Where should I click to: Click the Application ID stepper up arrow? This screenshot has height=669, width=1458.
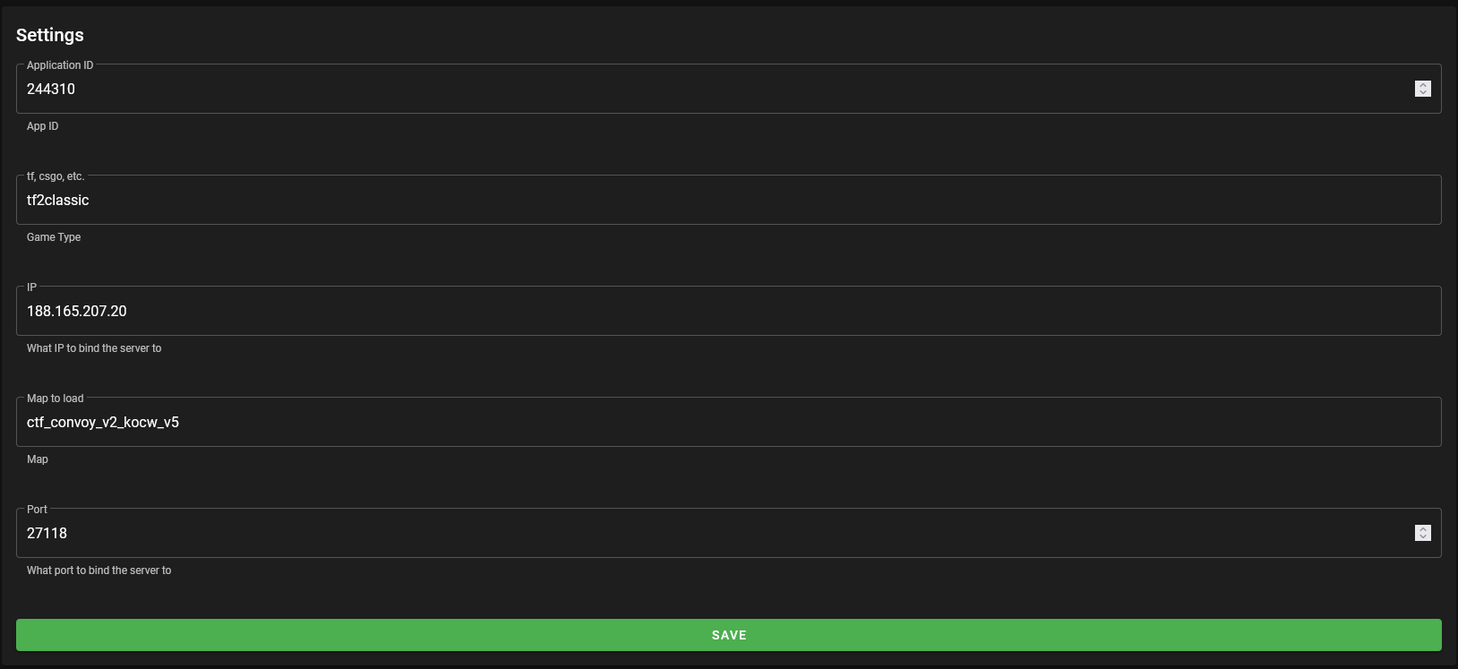click(x=1423, y=84)
